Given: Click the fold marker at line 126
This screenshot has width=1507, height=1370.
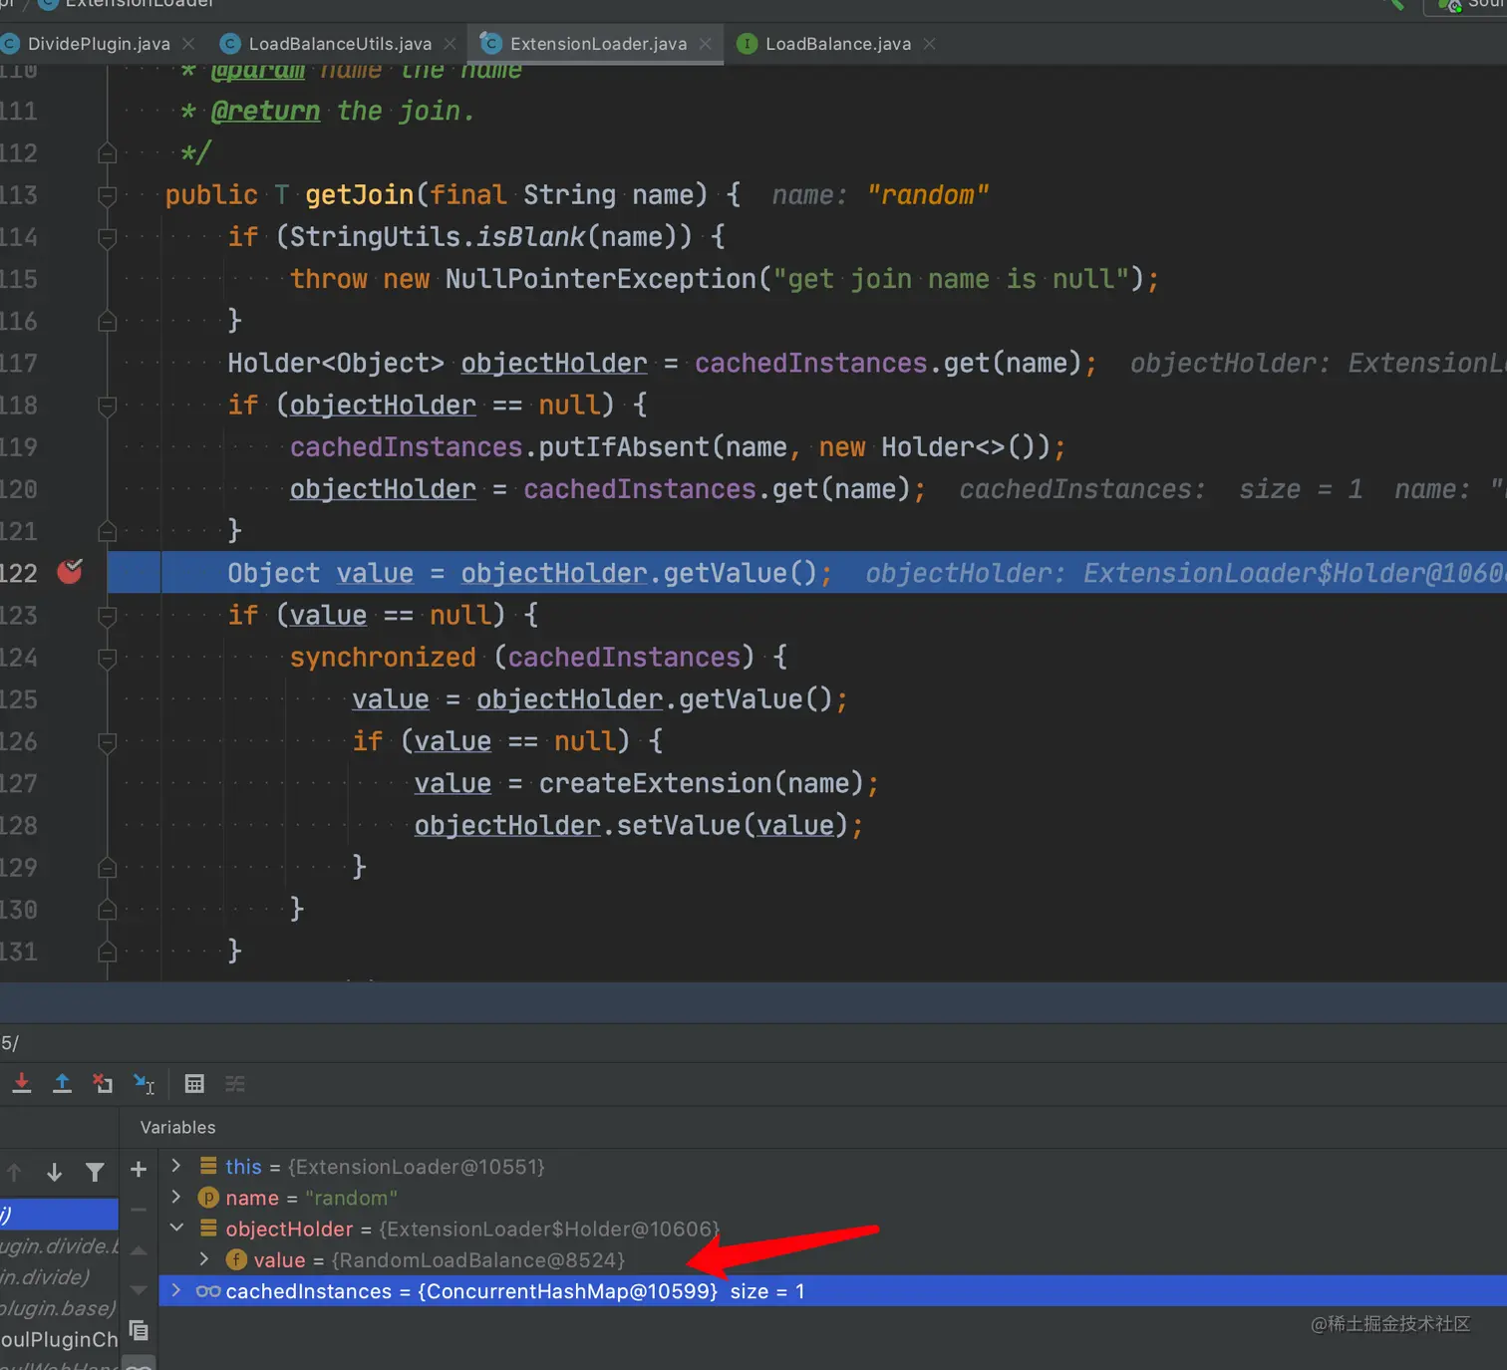Looking at the screenshot, I should pos(108,741).
